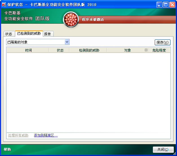The width and height of the screenshot is (177, 156).
Task: Select the 已检测到的威胁 tab
Action: [x=29, y=34]
